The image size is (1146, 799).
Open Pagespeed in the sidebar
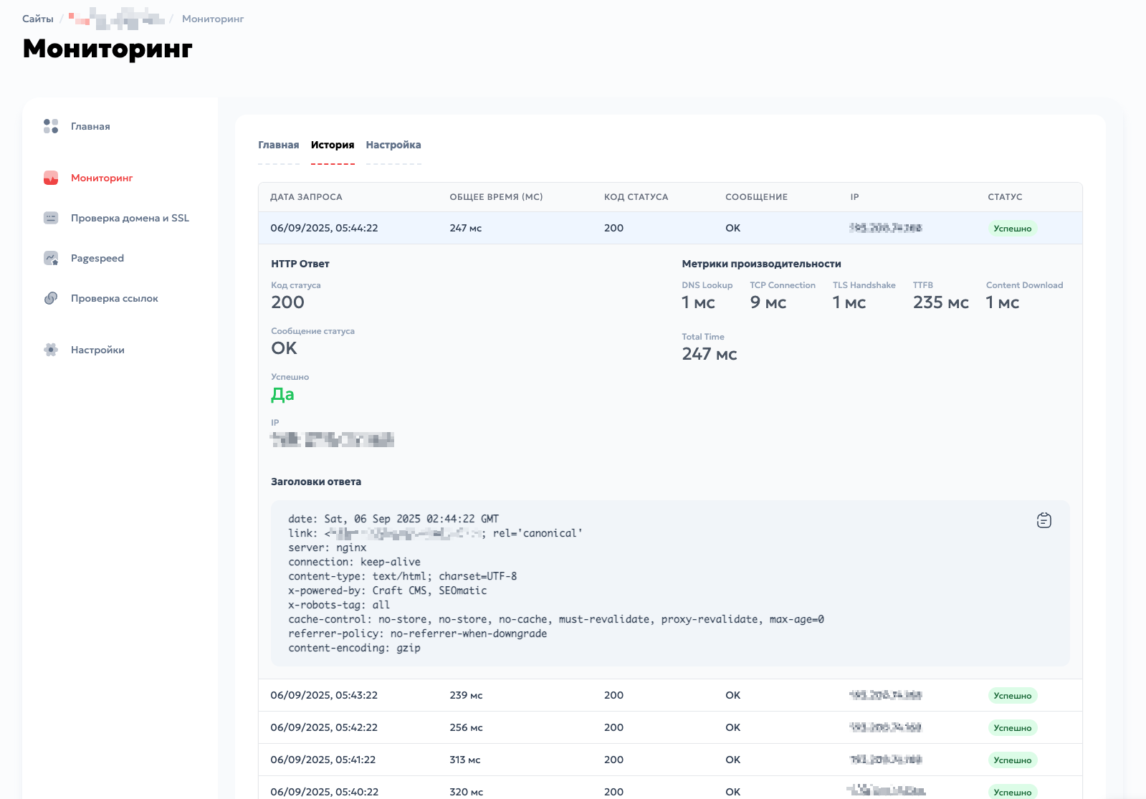97,258
